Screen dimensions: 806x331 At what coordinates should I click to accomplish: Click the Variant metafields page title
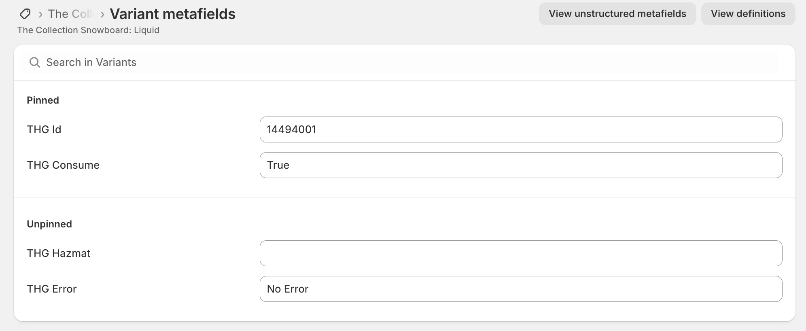[172, 14]
